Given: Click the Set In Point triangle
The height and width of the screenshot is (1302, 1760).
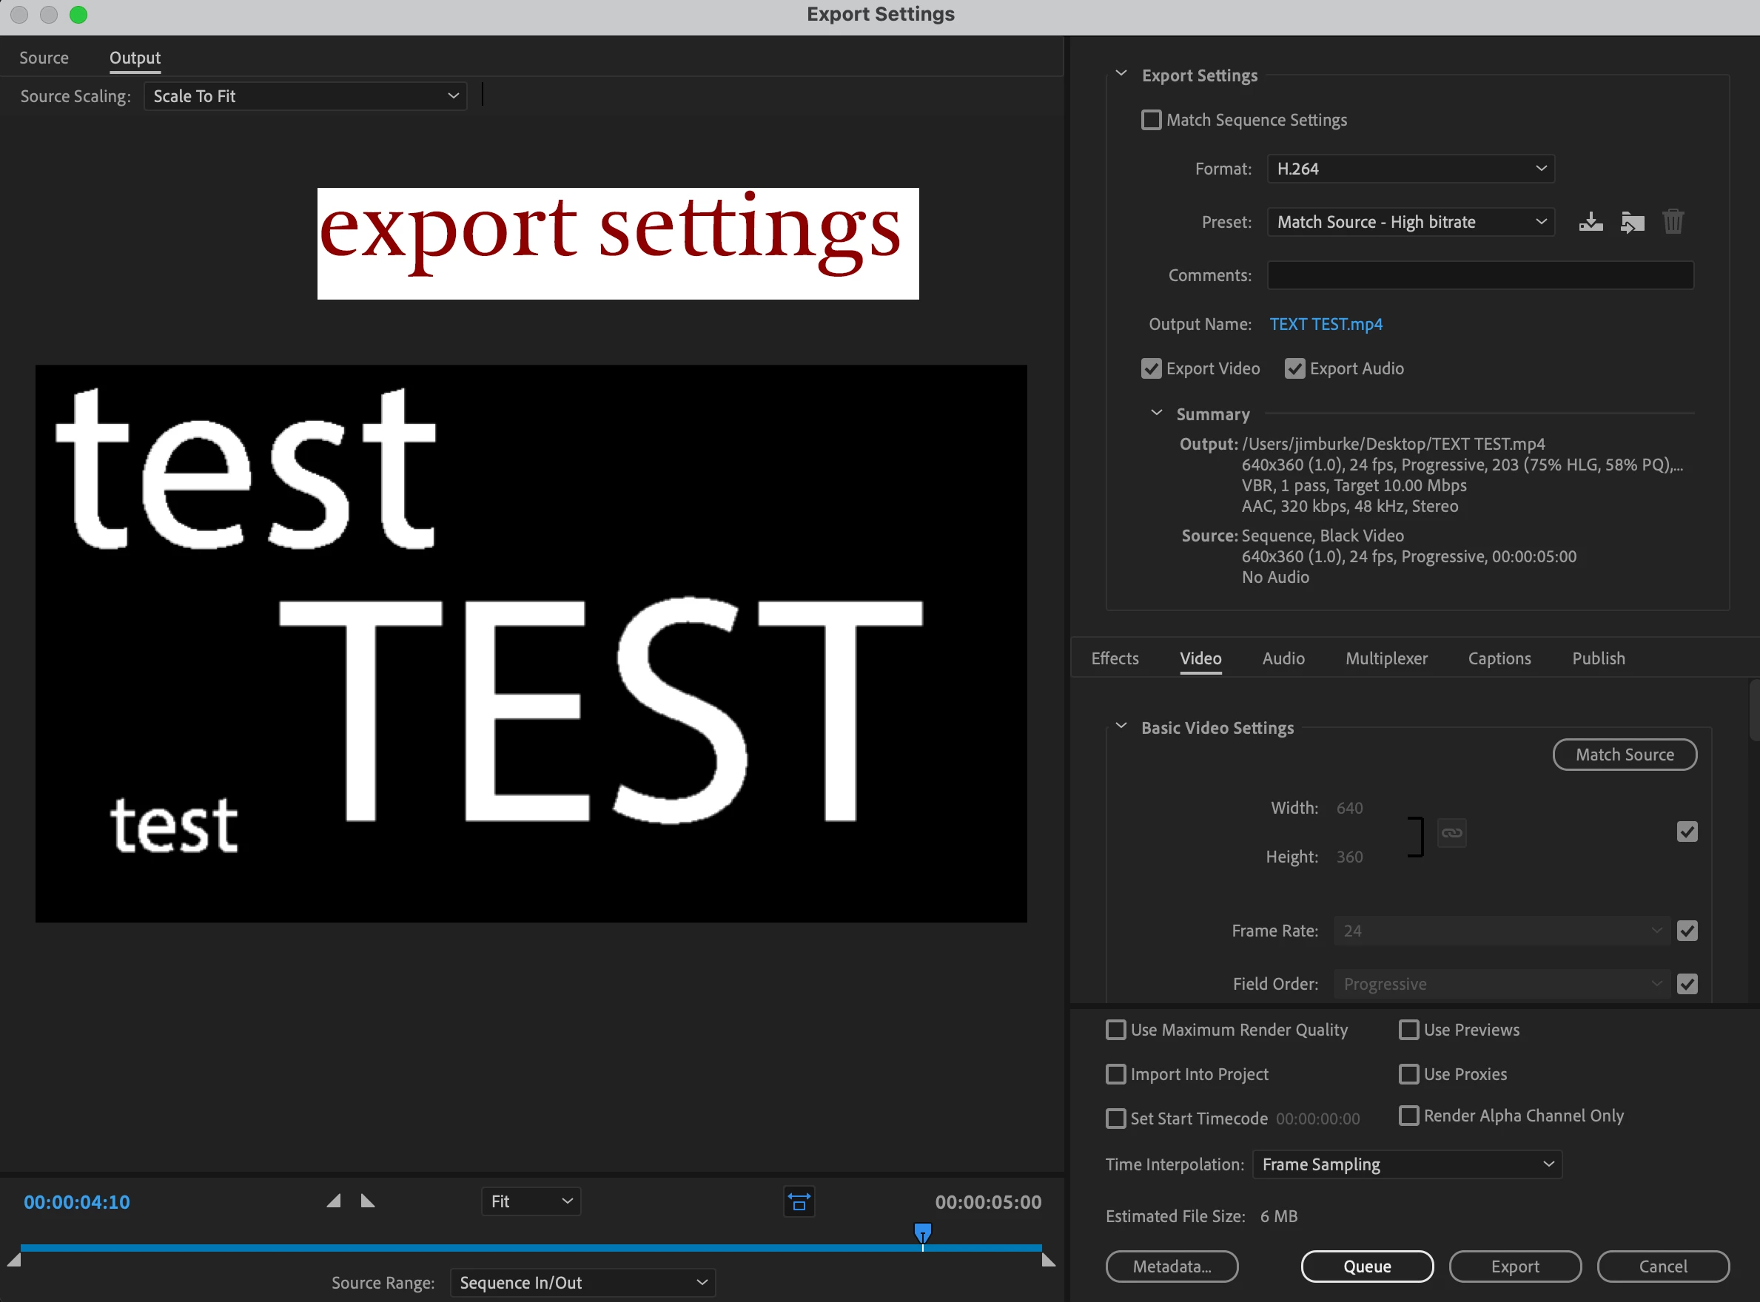Looking at the screenshot, I should tap(335, 1201).
